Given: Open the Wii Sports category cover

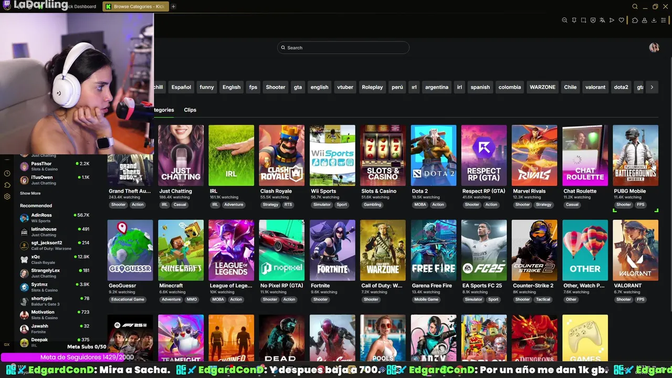Looking at the screenshot, I should pyautogui.click(x=332, y=155).
